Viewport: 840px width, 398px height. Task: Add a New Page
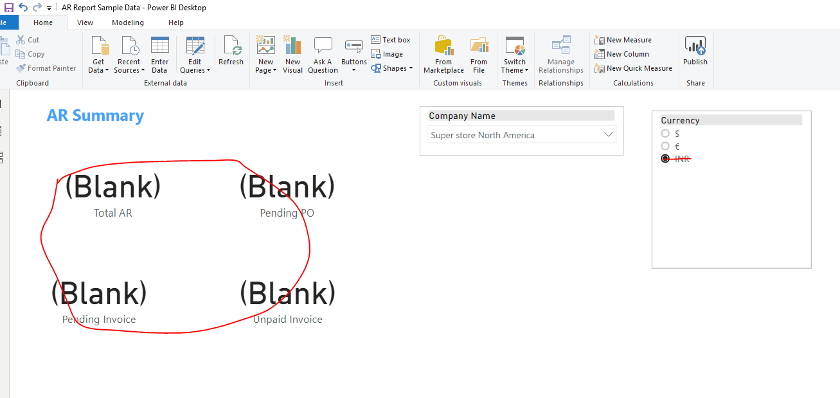pos(265,55)
